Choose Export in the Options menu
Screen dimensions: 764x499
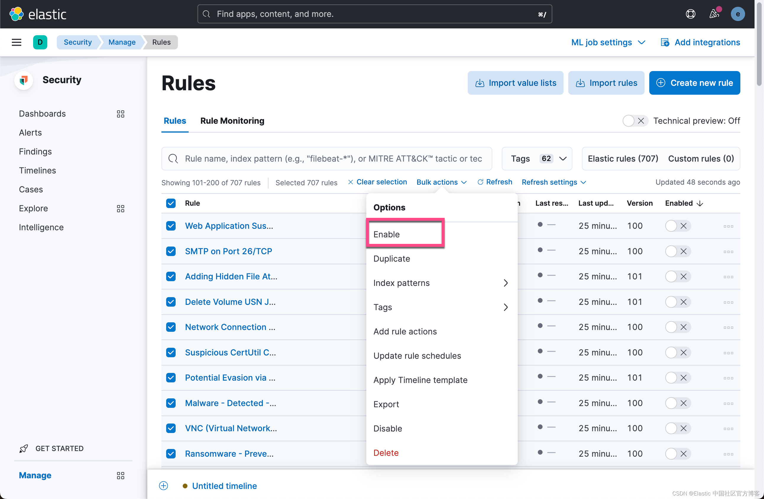point(441,404)
